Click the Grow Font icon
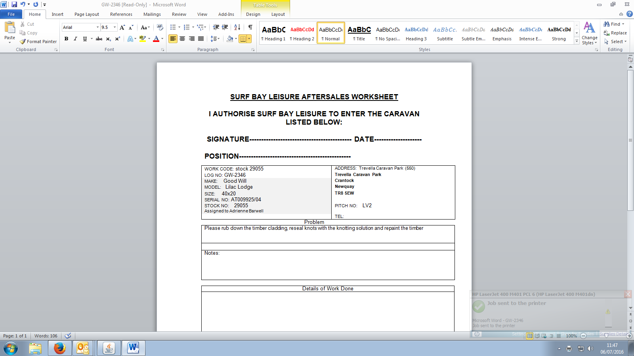This screenshot has width=634, height=356. tap(122, 27)
